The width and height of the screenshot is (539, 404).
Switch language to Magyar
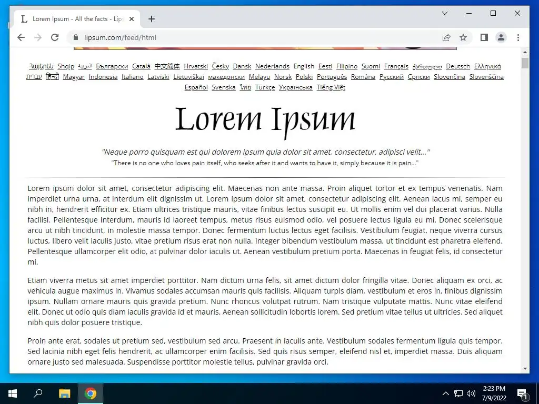coord(74,77)
